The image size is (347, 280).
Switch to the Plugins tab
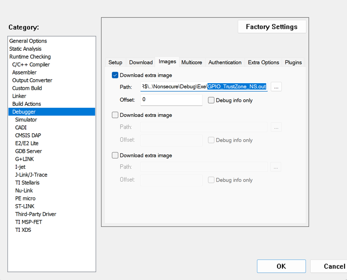(293, 63)
